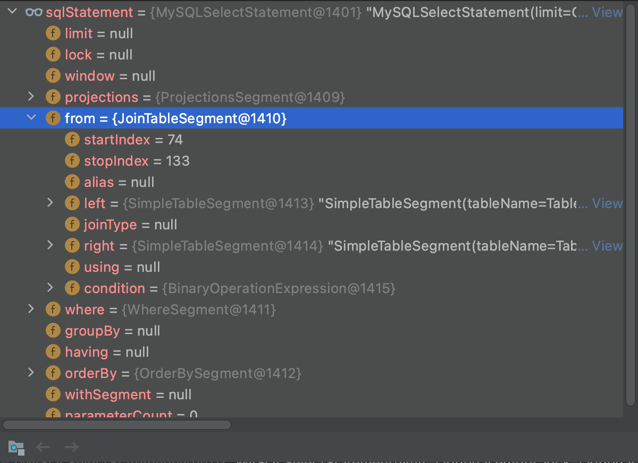This screenshot has height=463, width=638.
Task: Collapse the from JoinTableSegment node
Action: pos(31,118)
